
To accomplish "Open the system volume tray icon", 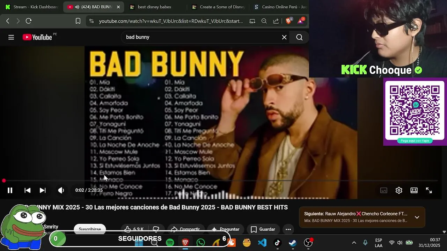I will (400, 243).
